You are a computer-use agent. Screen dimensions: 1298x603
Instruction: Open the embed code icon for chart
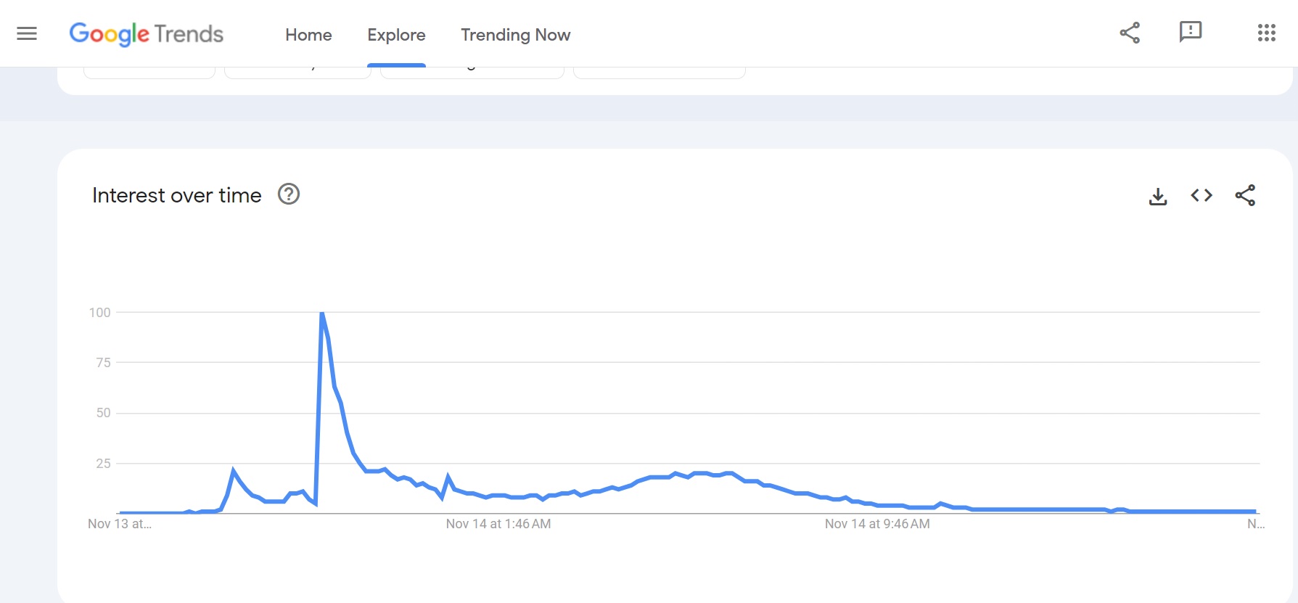(1202, 195)
